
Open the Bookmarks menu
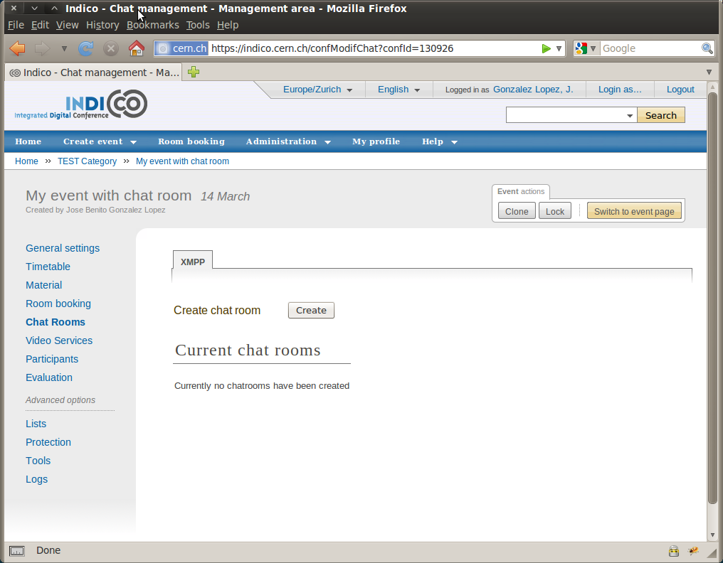pos(152,25)
